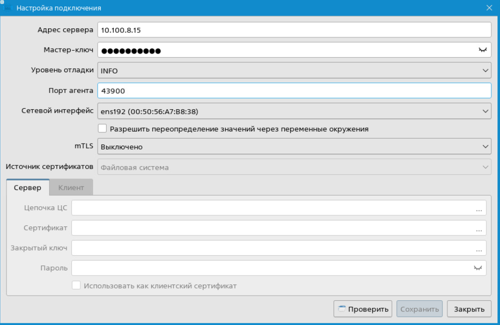This screenshot has width=500, height=325.
Task: Close the Настройка подключения dialog with X
Action: (489, 8)
